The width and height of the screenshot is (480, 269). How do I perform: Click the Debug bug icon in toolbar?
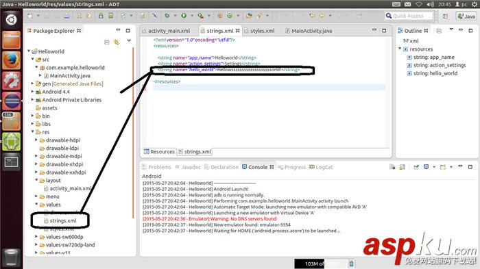coord(167,16)
